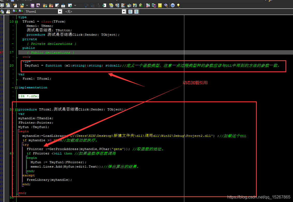This screenshot has width=293, height=202.
Task: Click the numbered 1 2 tab order icon
Action: 154,5
